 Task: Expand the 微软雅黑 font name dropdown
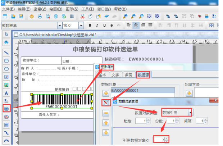click(x=59, y=26)
